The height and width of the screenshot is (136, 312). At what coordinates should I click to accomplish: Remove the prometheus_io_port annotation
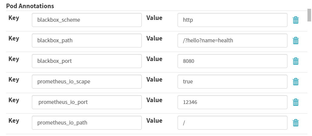[296, 102]
